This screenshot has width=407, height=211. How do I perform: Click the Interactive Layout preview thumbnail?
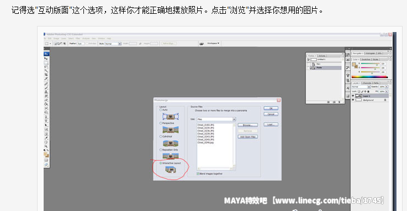coord(171,170)
